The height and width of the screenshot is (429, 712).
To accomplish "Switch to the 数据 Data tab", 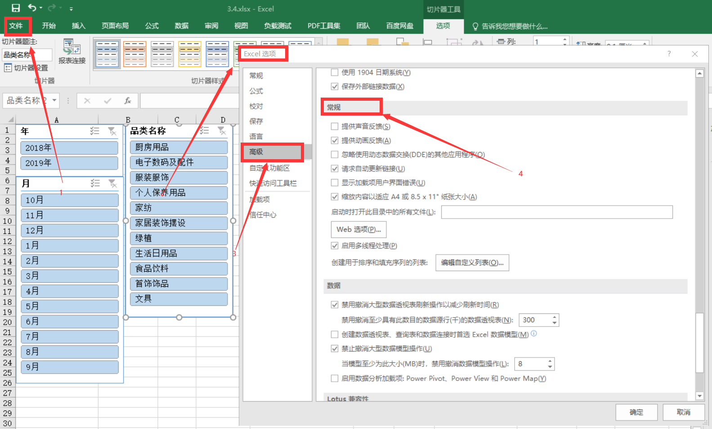I will coord(182,26).
